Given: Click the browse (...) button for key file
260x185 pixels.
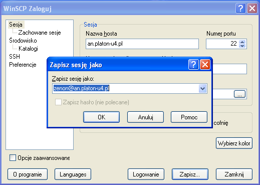Looking at the screenshot, I should coord(239,94).
